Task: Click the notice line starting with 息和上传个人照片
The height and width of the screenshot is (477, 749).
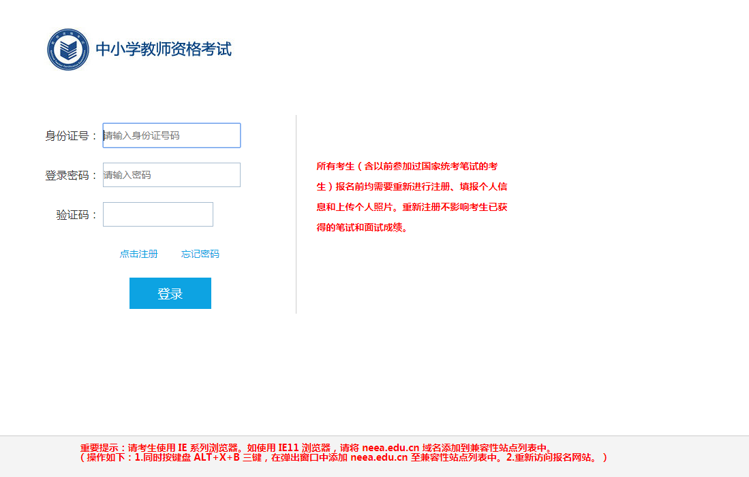Action: coord(412,207)
